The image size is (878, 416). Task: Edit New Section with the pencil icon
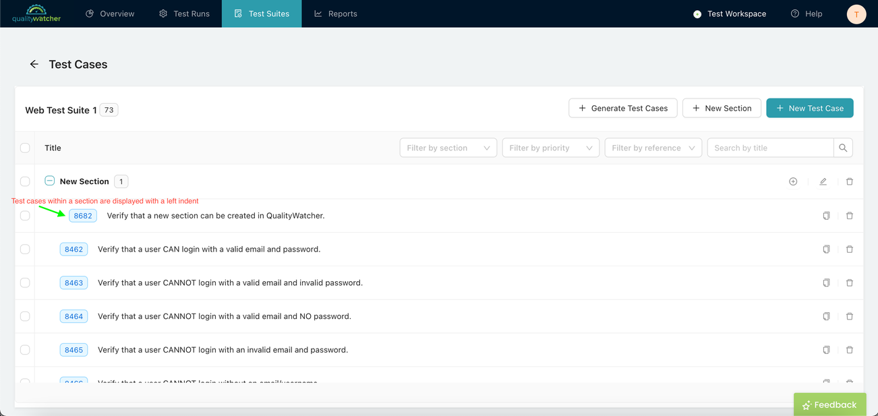point(823,181)
